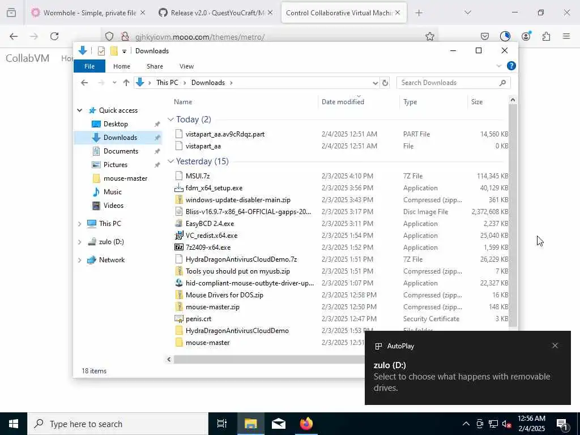This screenshot has width=580, height=435.
Task: Click the Explorer Properties quick-access checkmark icon
Action: 101,51
